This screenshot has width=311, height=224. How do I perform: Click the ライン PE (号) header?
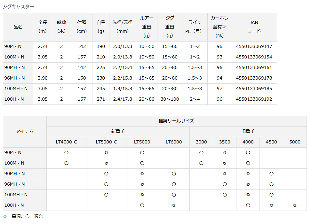click(x=195, y=27)
